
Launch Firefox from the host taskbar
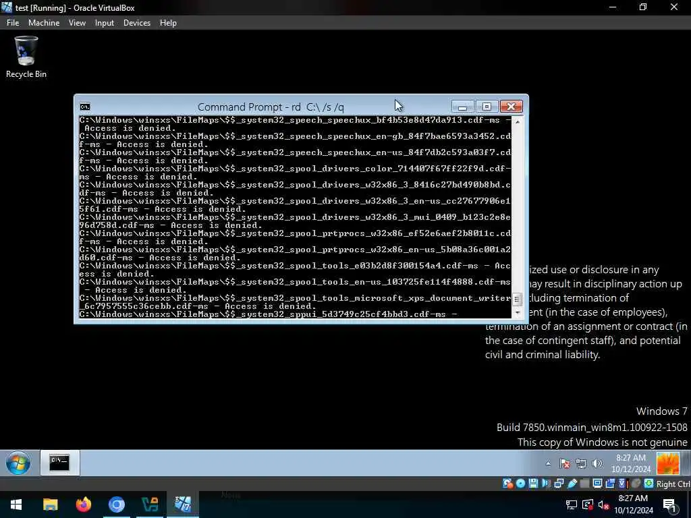83,505
